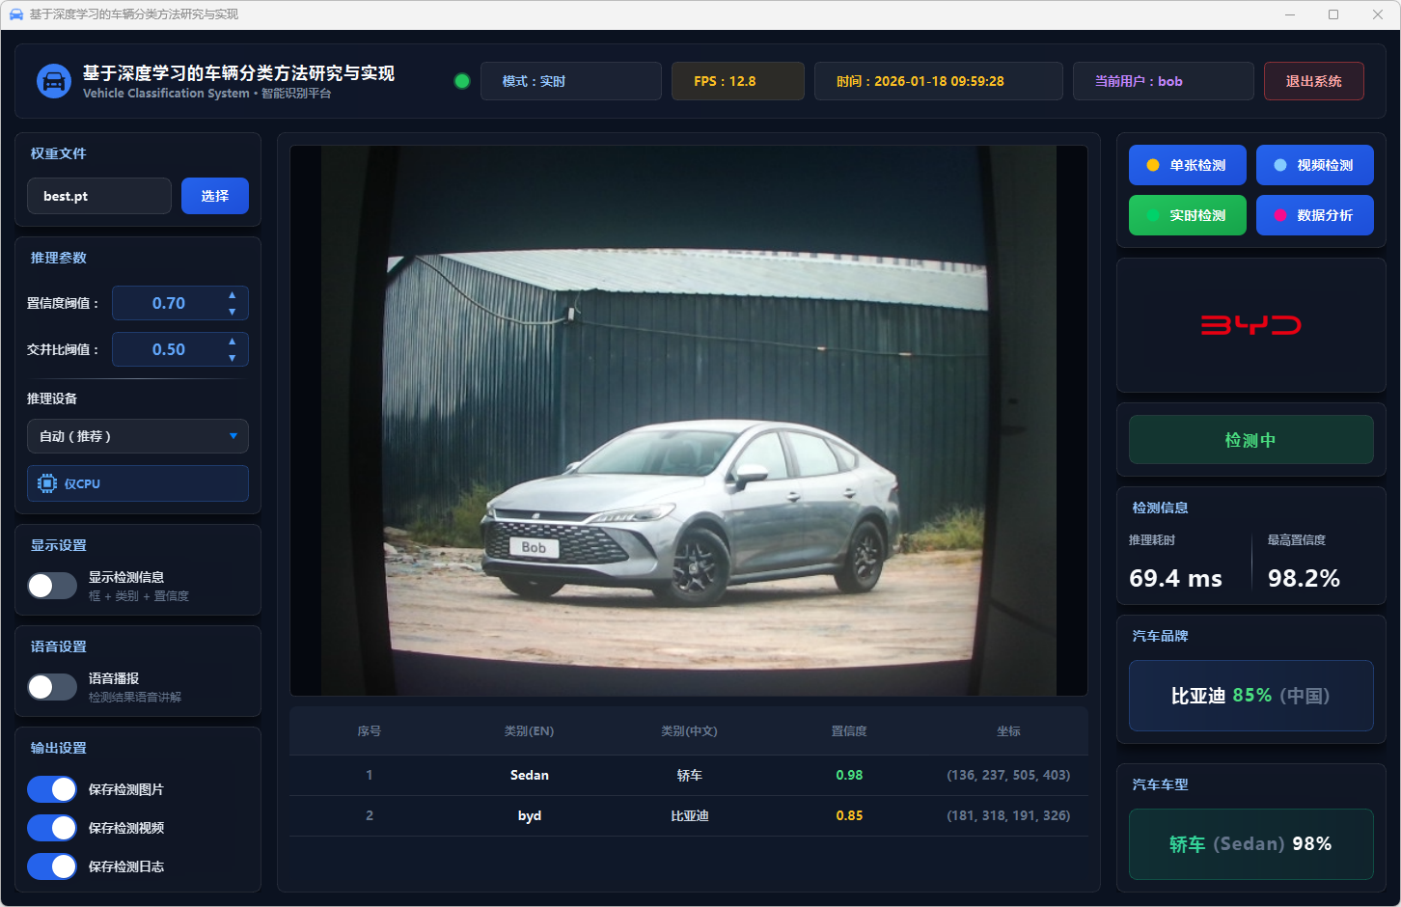The width and height of the screenshot is (1401, 907).
Task: Click the best.pt weight file field
Action: coord(99,196)
